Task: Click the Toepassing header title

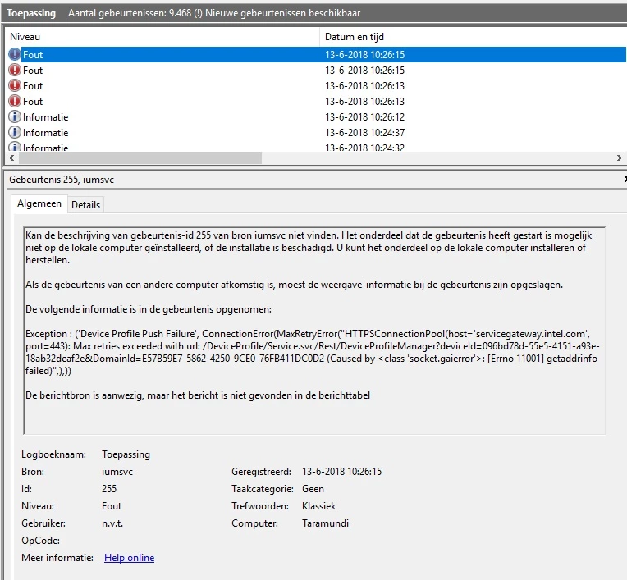Action: point(31,13)
